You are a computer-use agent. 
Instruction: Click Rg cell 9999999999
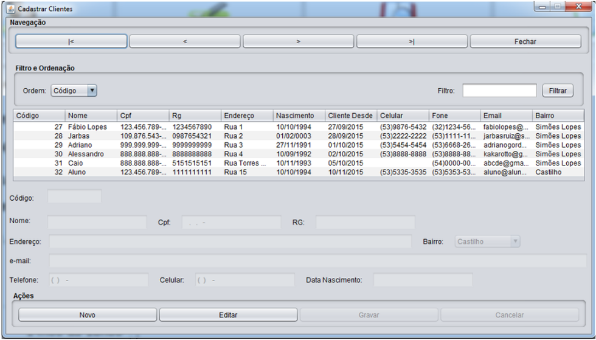[x=195, y=145]
